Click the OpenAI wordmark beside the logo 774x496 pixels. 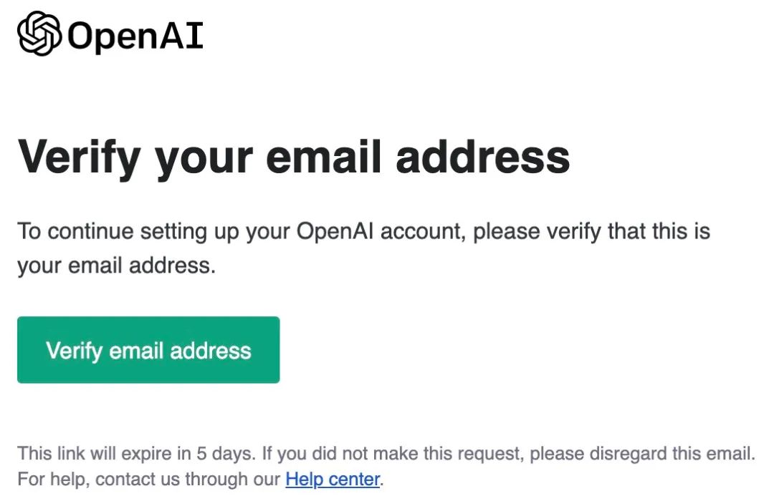(135, 36)
